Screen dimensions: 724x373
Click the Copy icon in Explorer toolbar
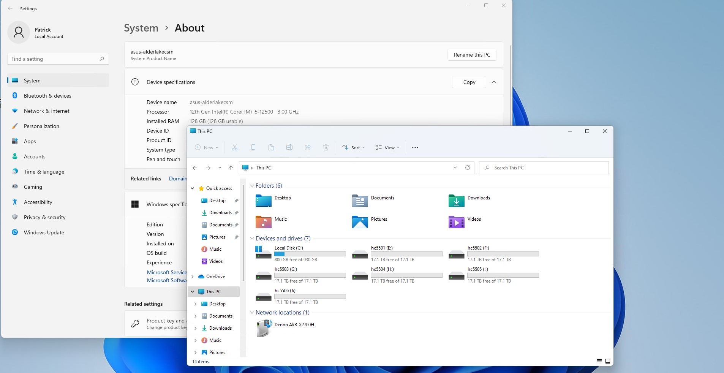[253, 148]
